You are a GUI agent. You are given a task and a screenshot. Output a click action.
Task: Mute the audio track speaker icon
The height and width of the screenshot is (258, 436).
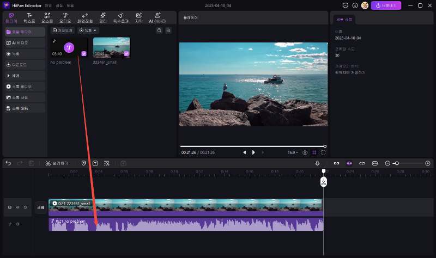coord(17,224)
